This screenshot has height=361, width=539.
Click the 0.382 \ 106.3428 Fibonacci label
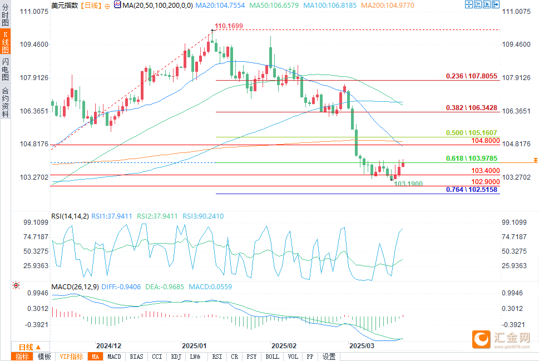472,107
